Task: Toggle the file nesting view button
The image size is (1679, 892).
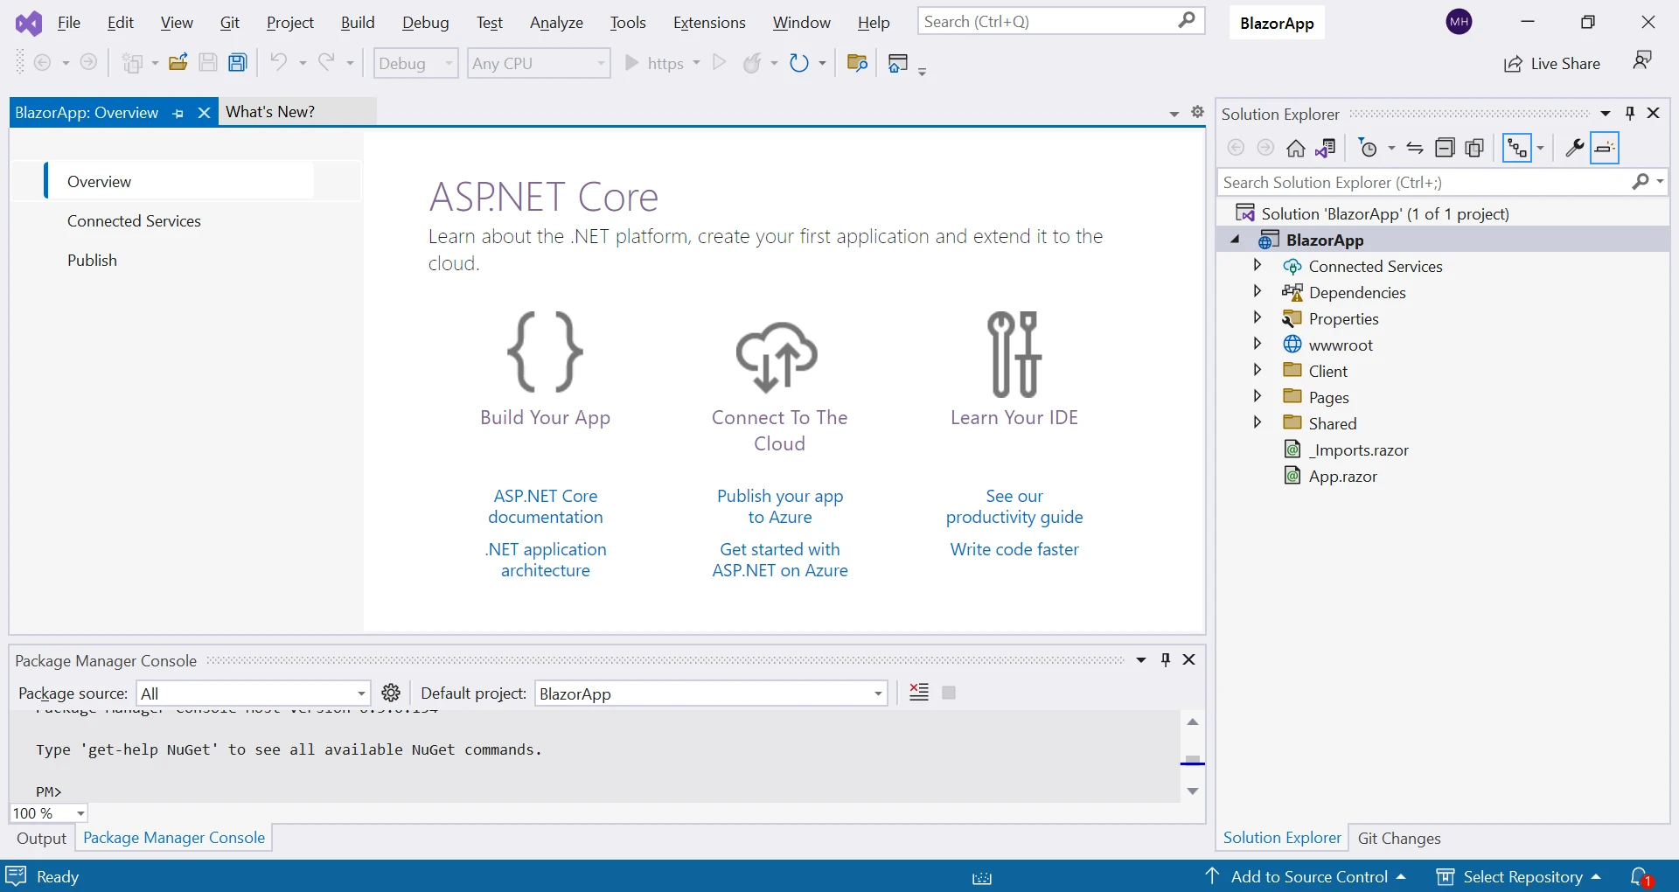Action: (1517, 149)
